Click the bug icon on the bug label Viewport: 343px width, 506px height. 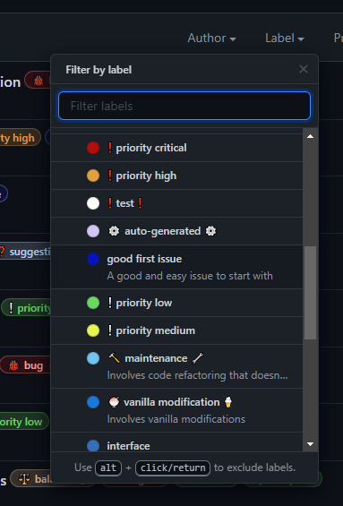point(13,365)
